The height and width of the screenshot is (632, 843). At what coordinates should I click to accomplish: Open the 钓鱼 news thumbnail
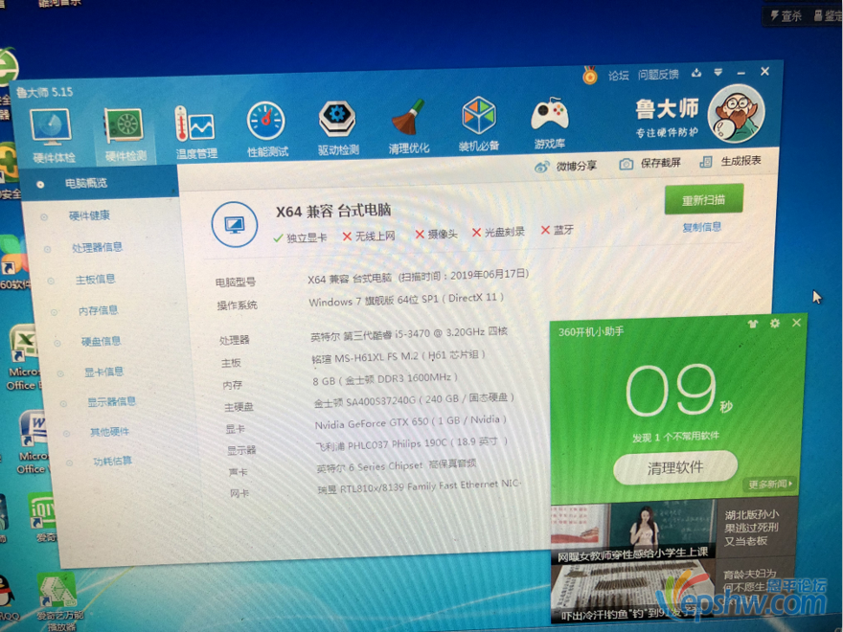pos(632,591)
